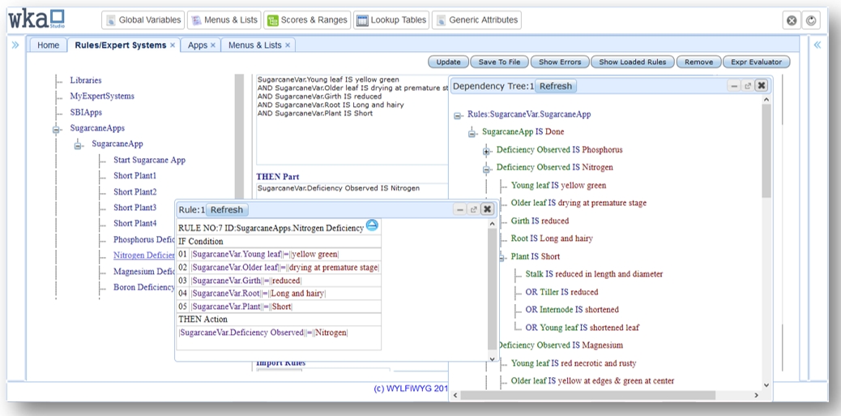841x416 pixels.
Task: Click the blue collapse icon beside Nitrogen Deficiency rule
Action: [x=372, y=225]
